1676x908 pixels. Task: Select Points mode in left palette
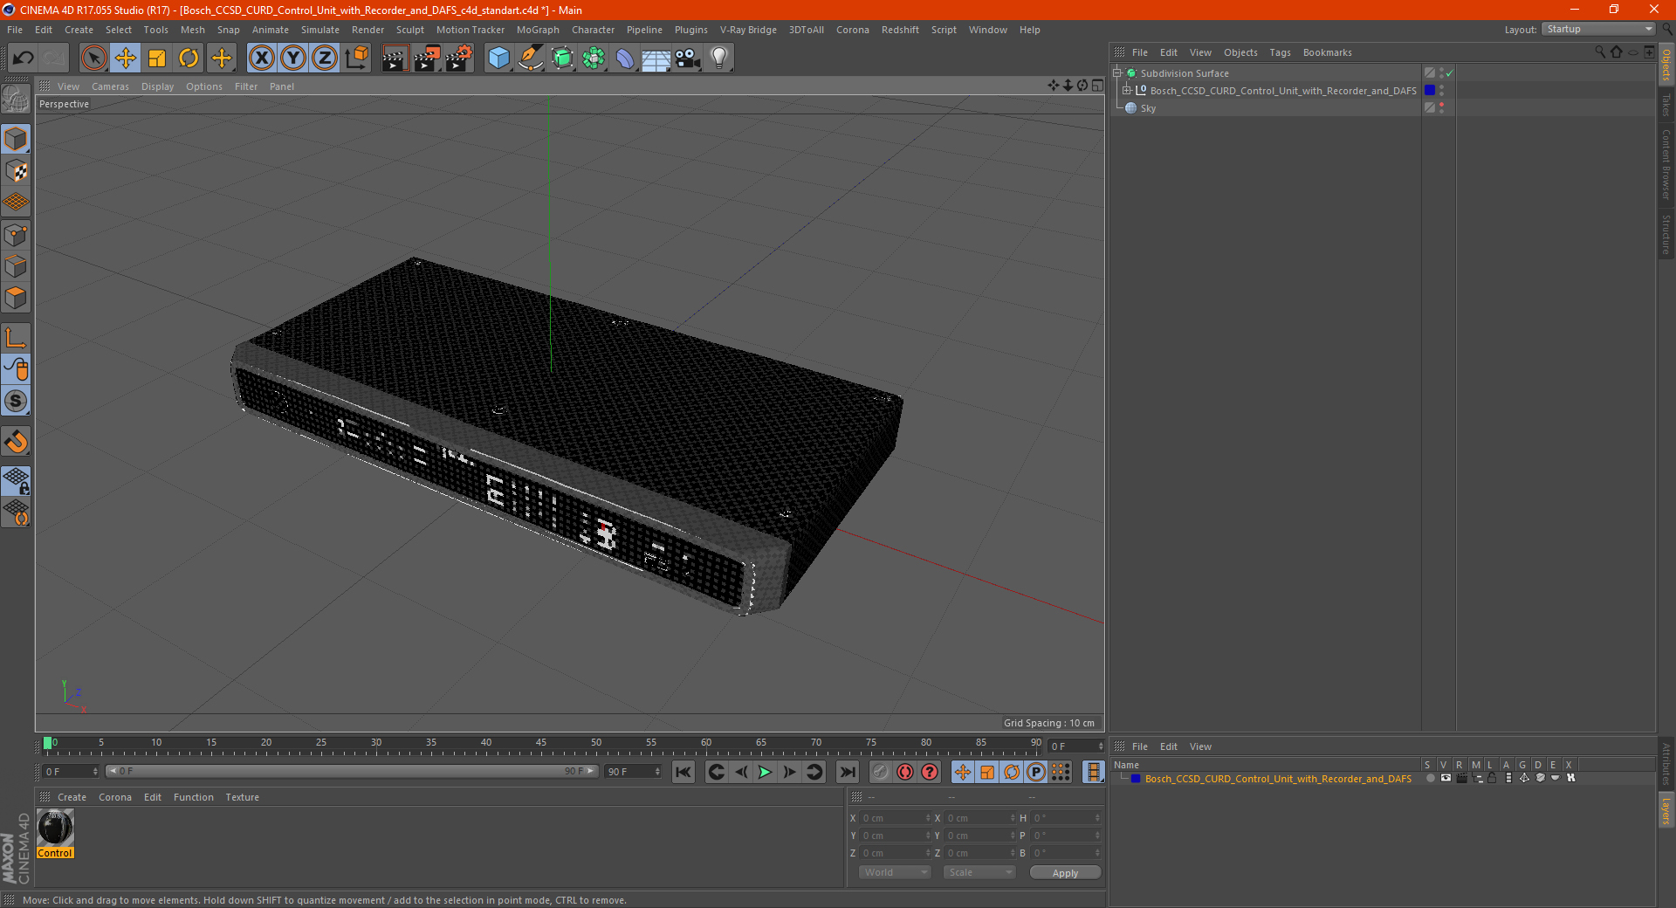click(x=17, y=235)
